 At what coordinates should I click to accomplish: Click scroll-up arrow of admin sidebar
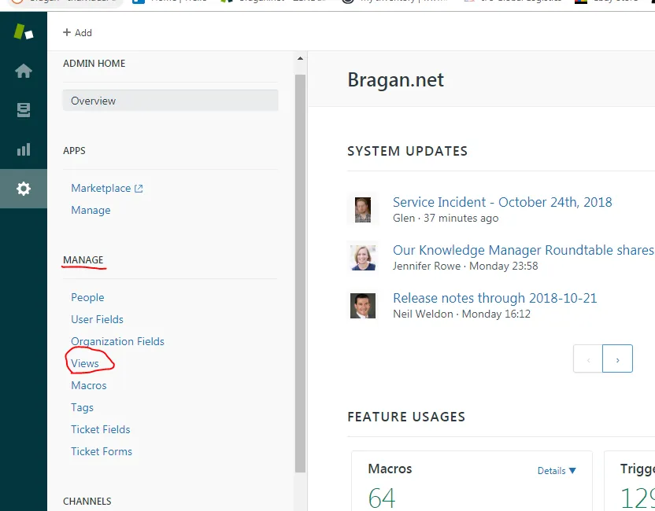click(x=300, y=58)
